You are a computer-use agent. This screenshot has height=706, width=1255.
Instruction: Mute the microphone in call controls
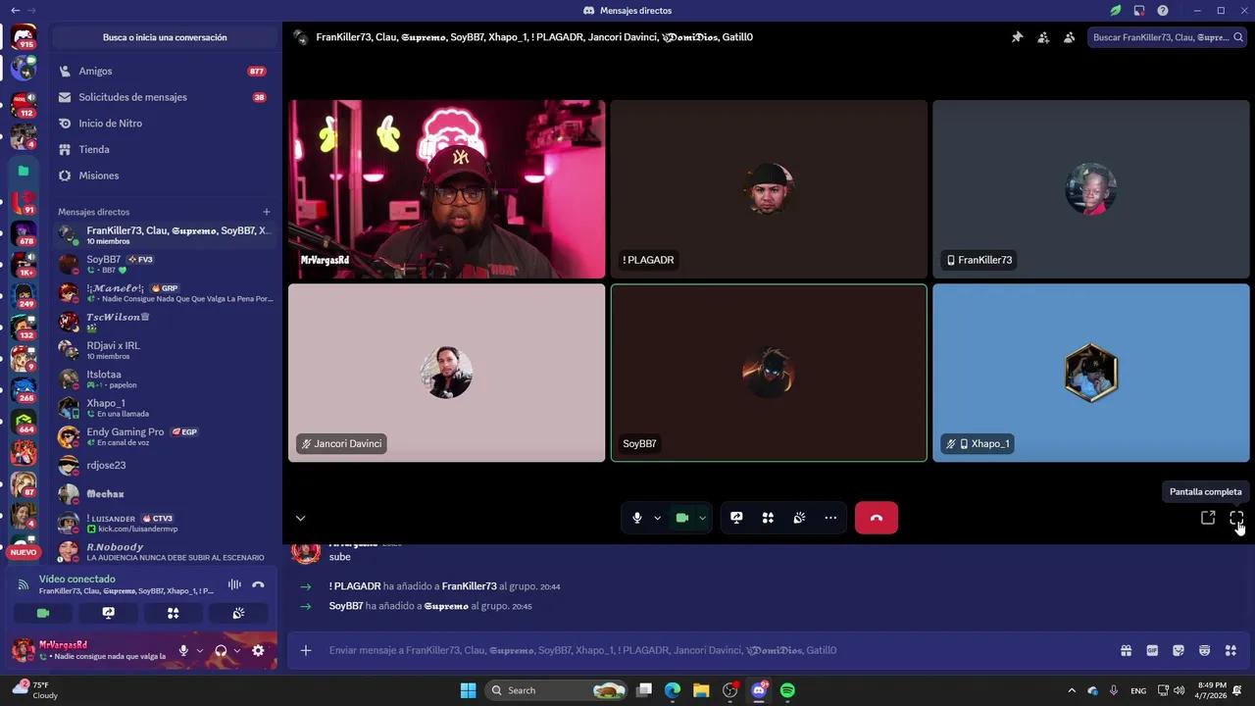[636, 517]
